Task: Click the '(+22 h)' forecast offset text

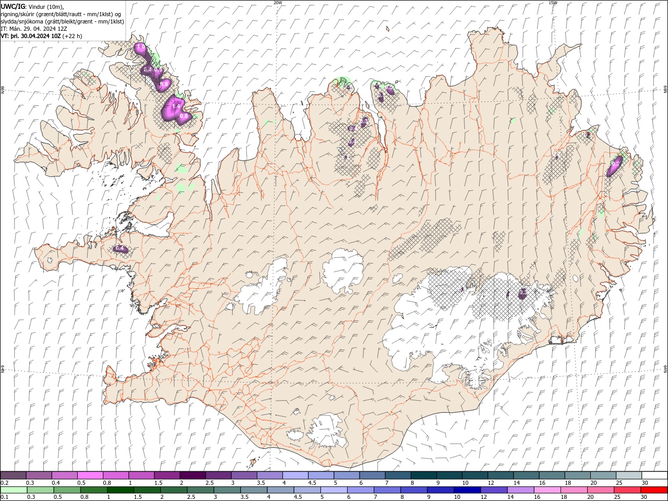Action: click(x=73, y=36)
